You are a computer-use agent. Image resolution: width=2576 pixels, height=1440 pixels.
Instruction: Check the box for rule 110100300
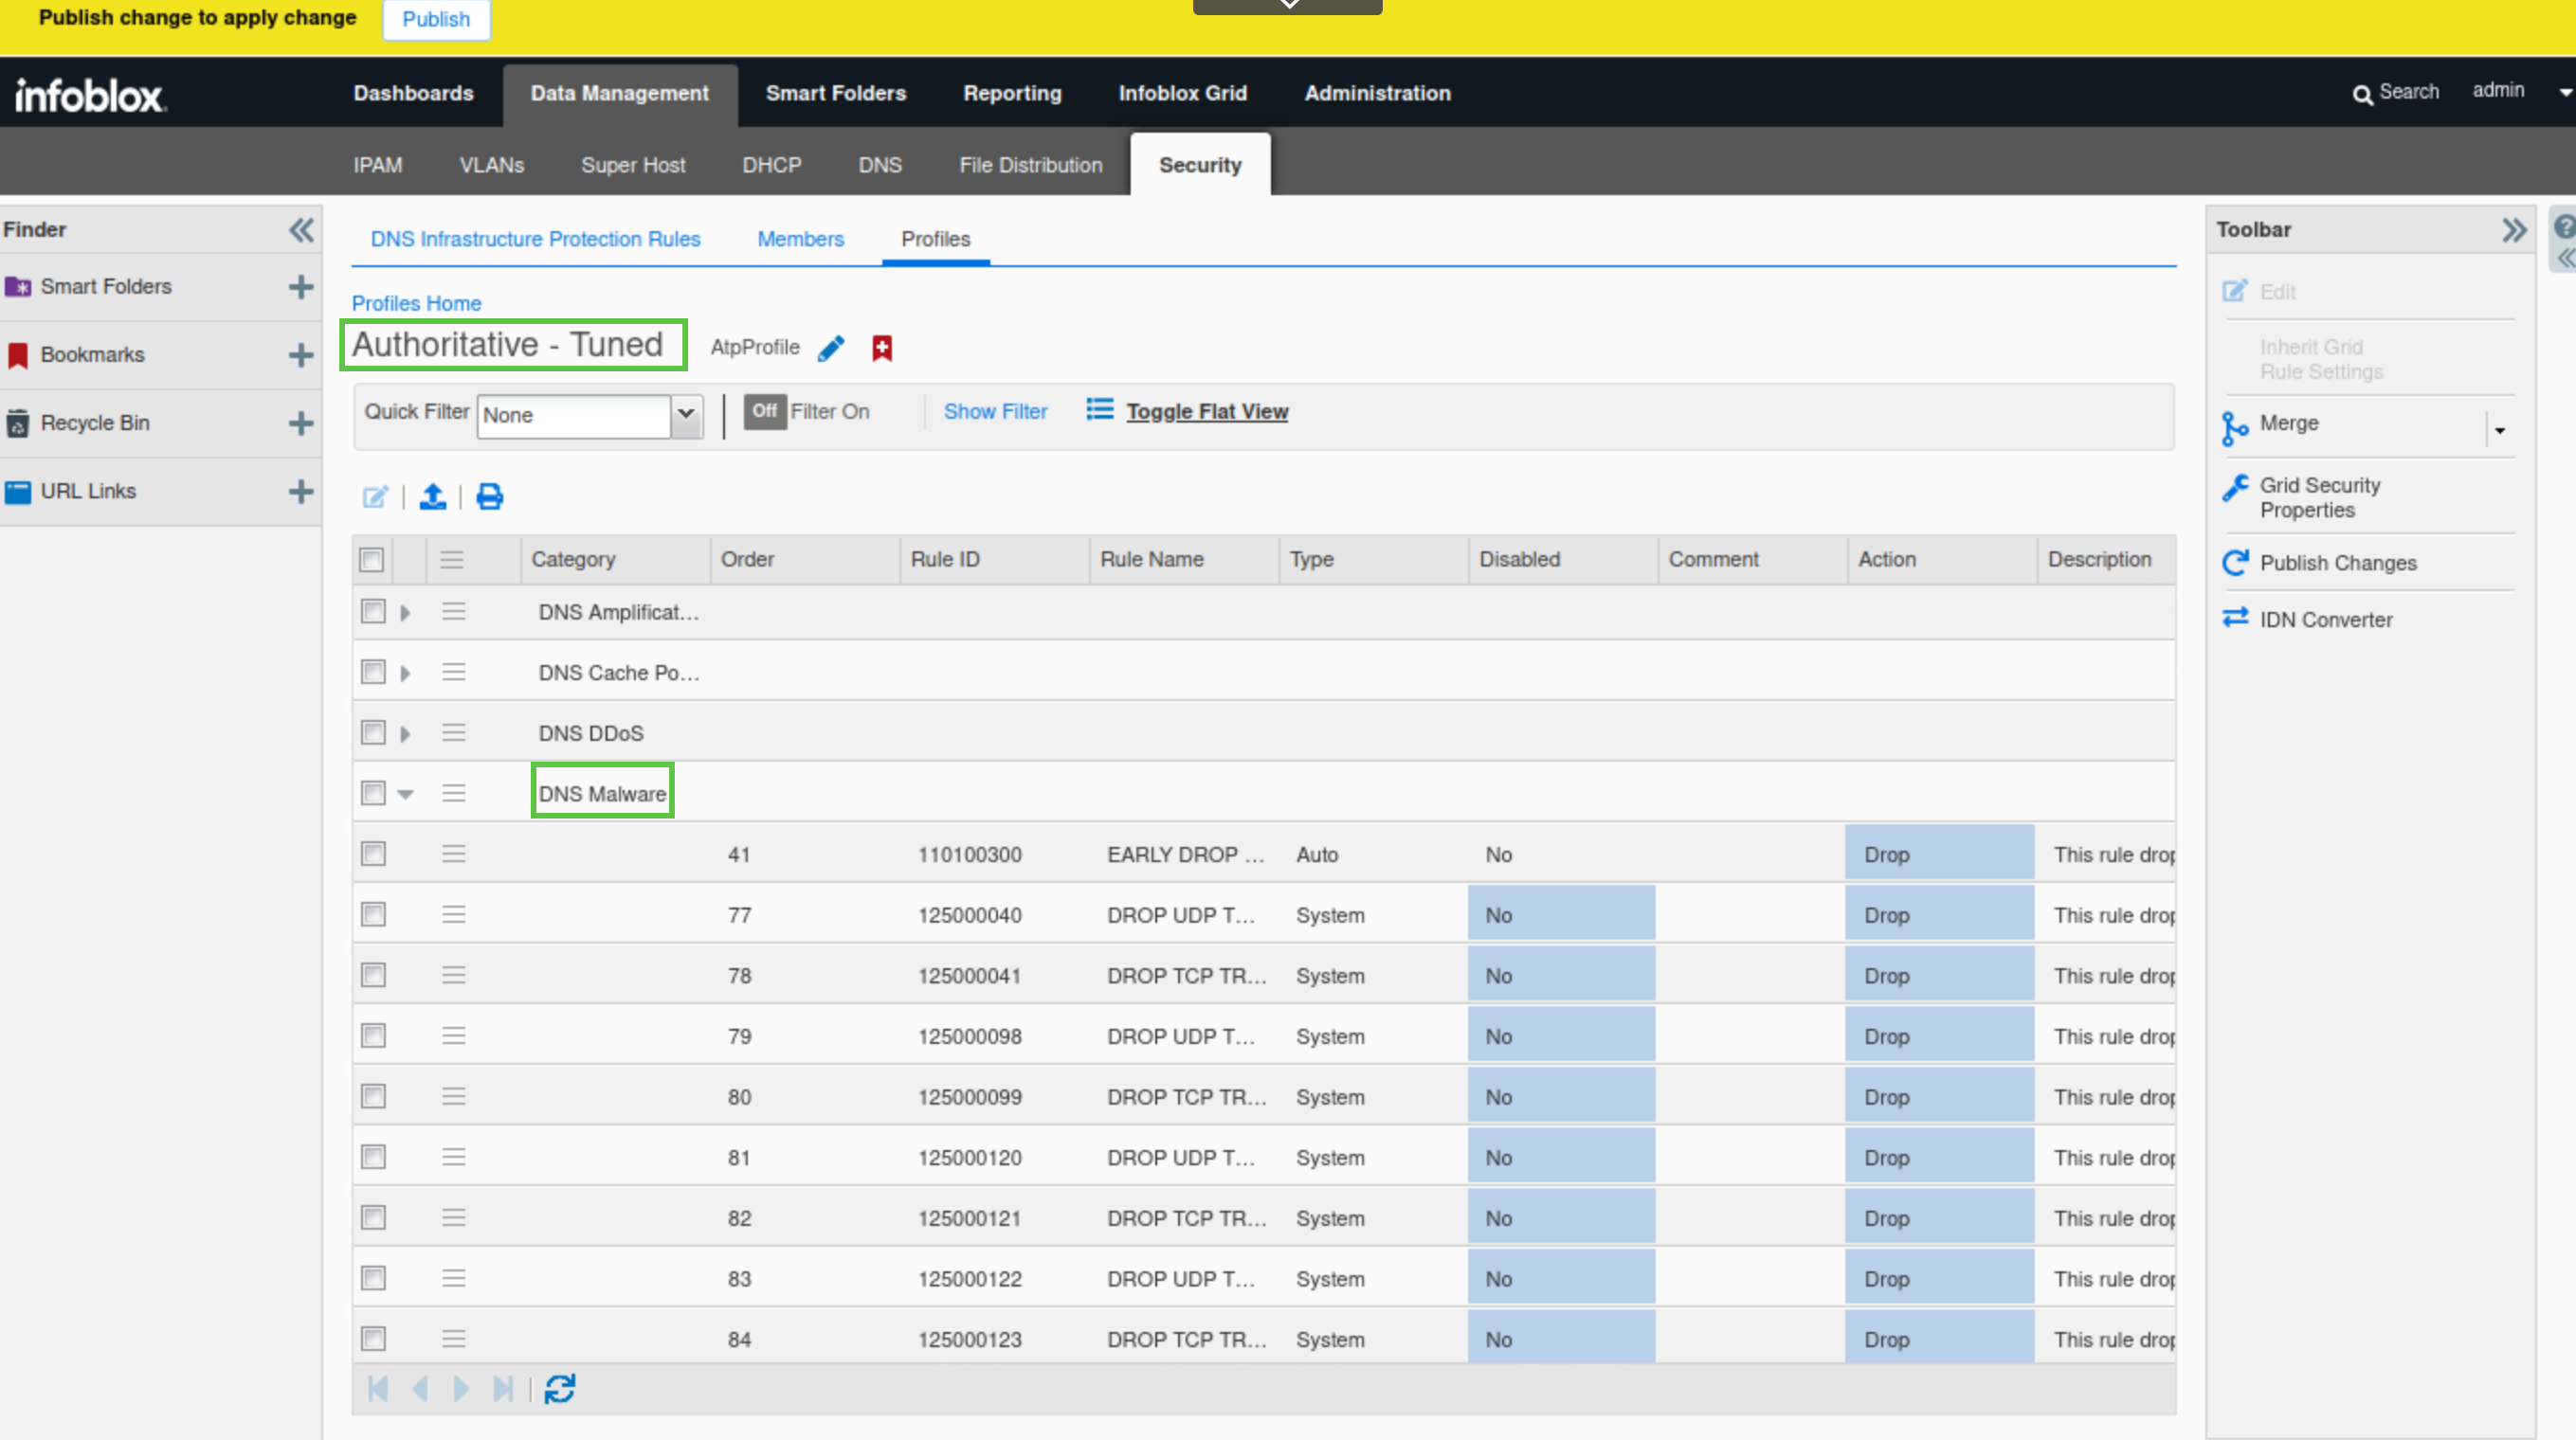373,855
